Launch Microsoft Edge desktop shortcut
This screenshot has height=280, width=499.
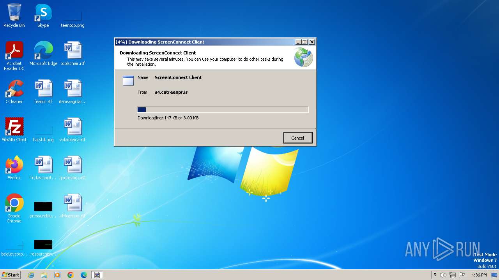pyautogui.click(x=43, y=53)
